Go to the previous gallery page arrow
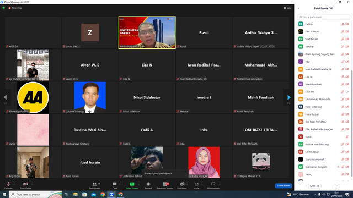 [x=5, y=97]
